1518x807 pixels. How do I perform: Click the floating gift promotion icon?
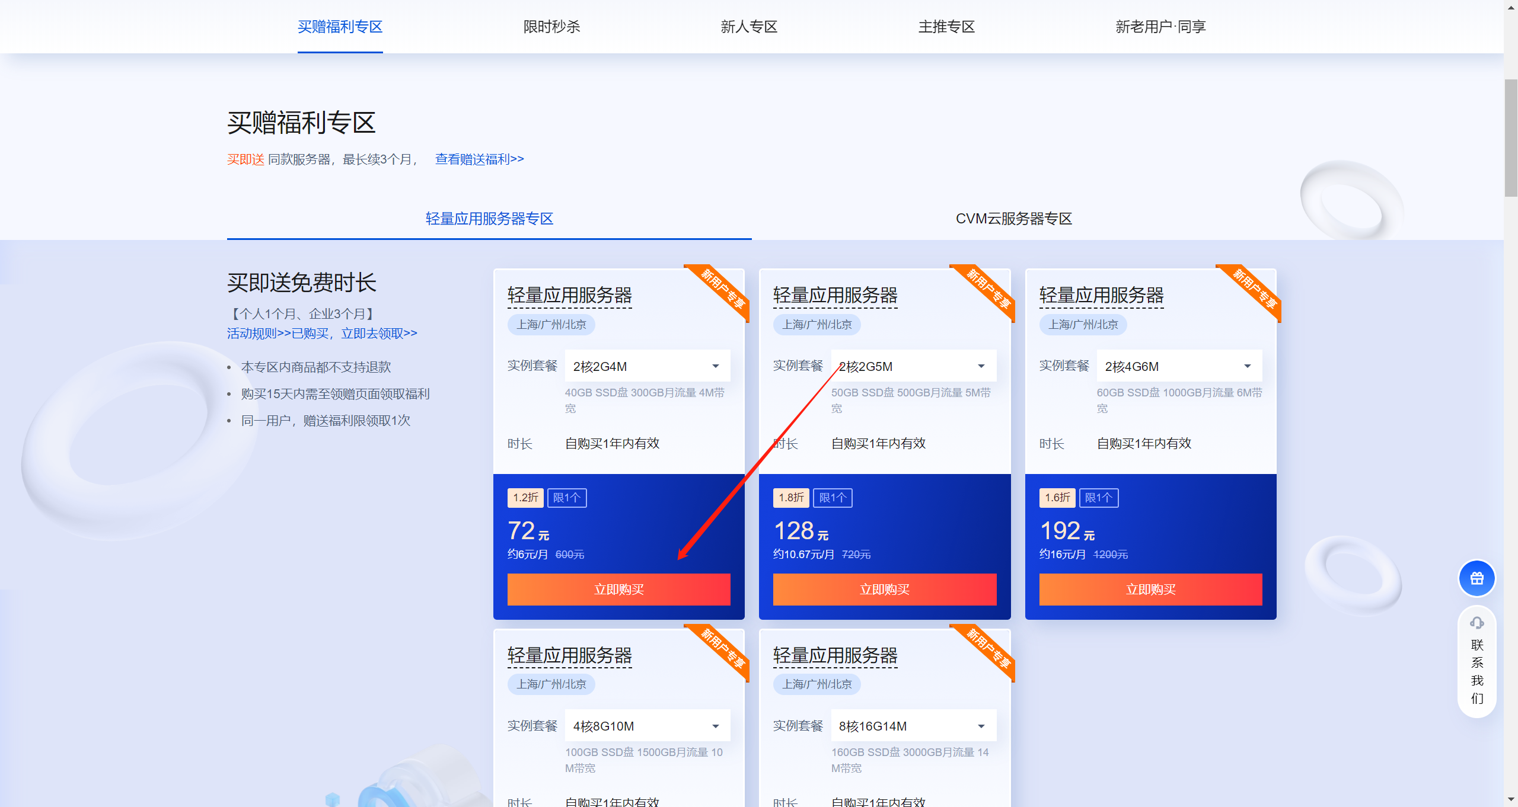[1476, 578]
